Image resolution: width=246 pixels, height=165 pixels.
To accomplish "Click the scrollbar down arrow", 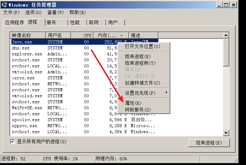I will (226, 133).
